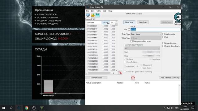This screenshot has height=111, width=198.
Task: Open Memory Scan Options region dropdown
Action: 142,48
